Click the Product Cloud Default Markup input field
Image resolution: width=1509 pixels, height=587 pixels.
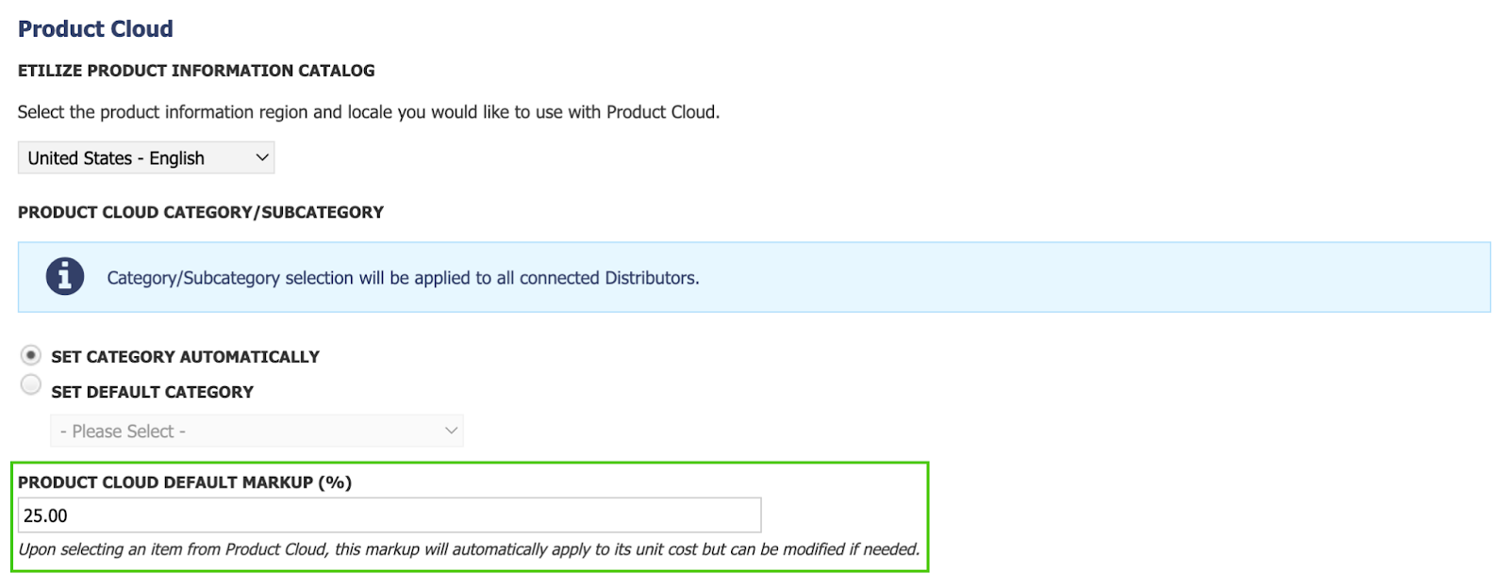click(390, 515)
